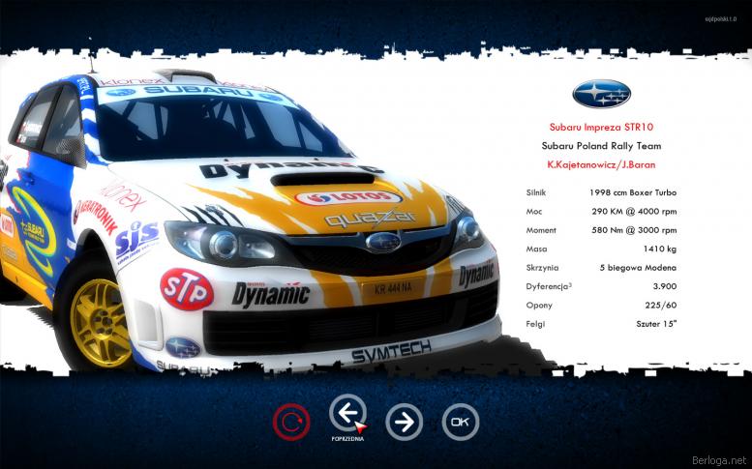This screenshot has width=752, height=469.
Task: Click the 1998 ccm Boxer Turbo value
Action: click(633, 192)
